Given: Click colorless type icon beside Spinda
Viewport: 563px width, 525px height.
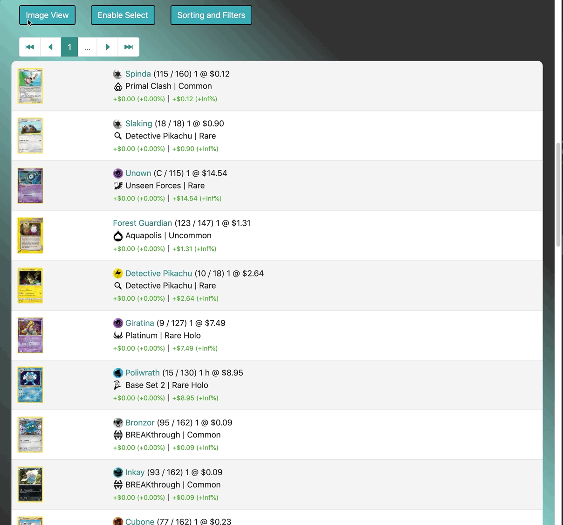Looking at the screenshot, I should pos(118,74).
